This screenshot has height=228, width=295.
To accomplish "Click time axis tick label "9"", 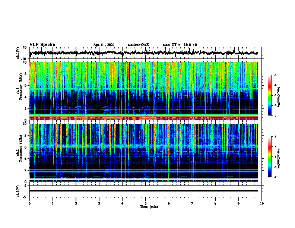I will [238, 203].
